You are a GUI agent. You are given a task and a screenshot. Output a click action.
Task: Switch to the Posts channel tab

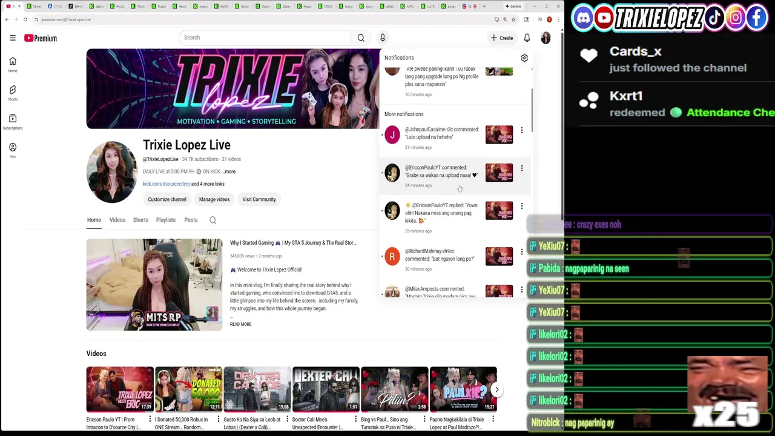tap(191, 220)
